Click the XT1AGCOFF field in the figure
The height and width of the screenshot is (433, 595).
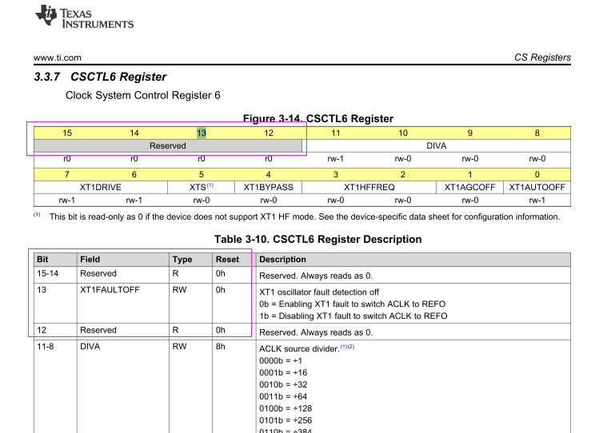point(469,187)
